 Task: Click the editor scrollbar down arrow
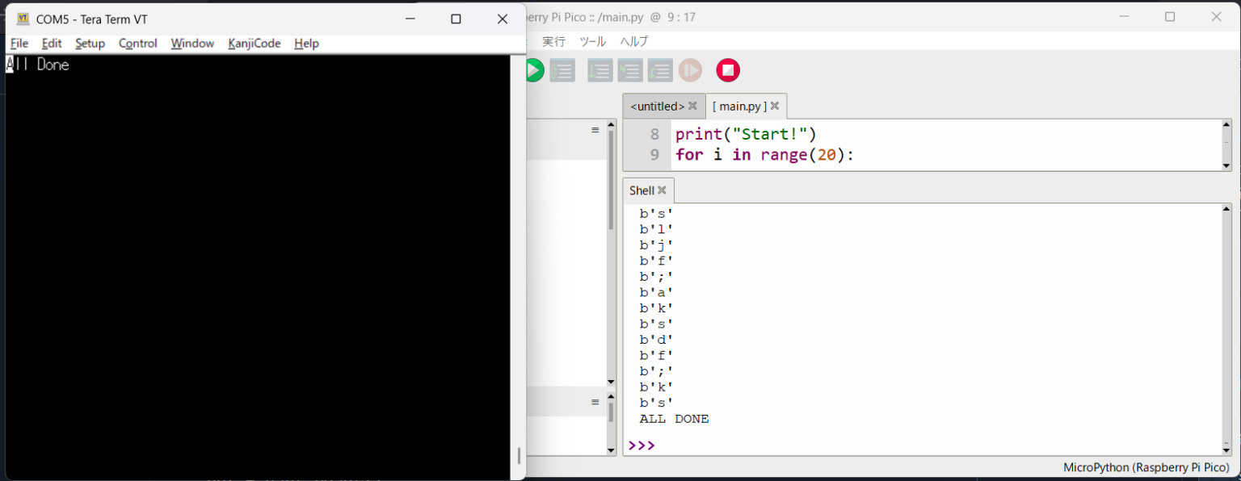[x=1227, y=166]
